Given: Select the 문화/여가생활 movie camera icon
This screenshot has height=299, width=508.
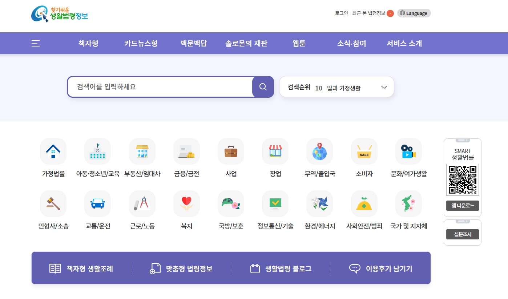Looking at the screenshot, I should 408,151.
